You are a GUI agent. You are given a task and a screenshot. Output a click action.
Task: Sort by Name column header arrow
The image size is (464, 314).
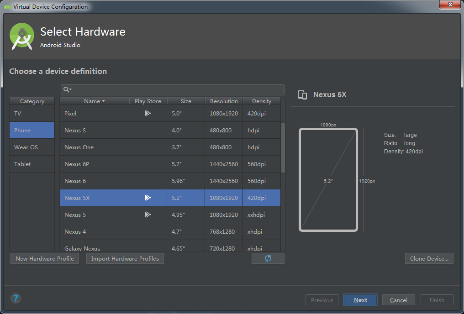click(103, 101)
